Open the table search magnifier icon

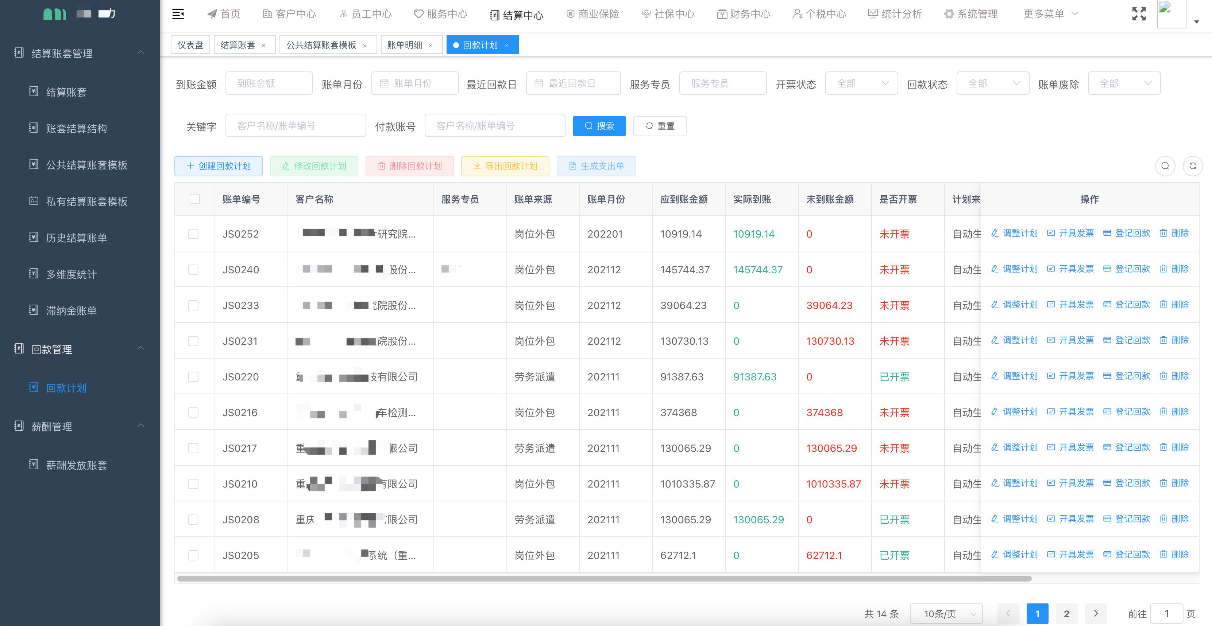tap(1165, 166)
